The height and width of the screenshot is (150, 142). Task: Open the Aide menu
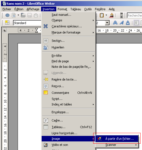(112, 9)
